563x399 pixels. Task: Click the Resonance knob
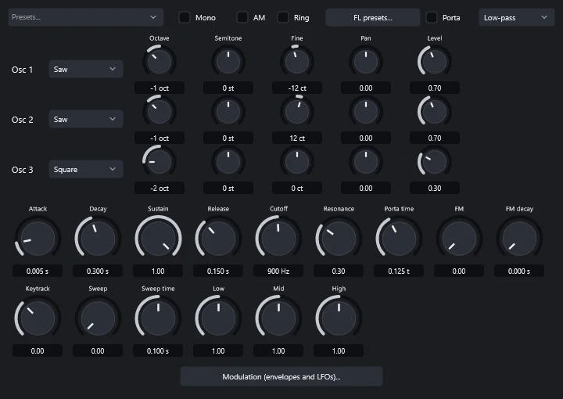tap(339, 238)
